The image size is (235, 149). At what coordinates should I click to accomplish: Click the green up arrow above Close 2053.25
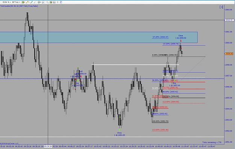tap(120, 130)
